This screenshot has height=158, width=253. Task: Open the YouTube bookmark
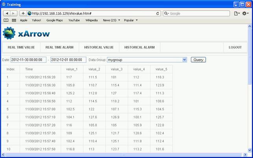pyautogui.click(x=74, y=20)
